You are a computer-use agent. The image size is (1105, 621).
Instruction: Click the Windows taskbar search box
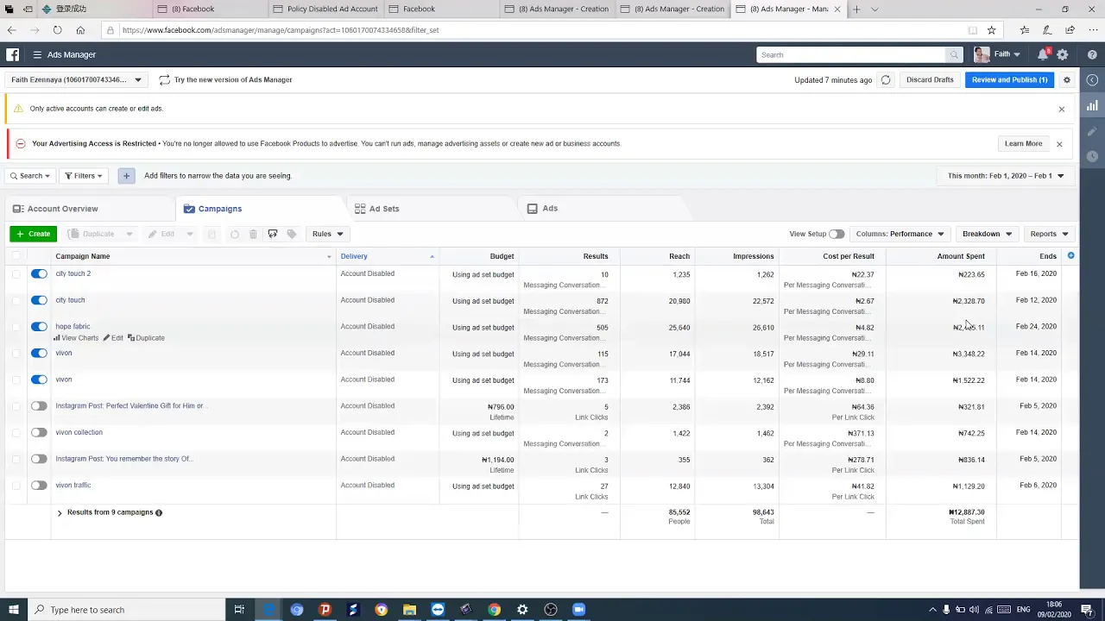(126, 610)
